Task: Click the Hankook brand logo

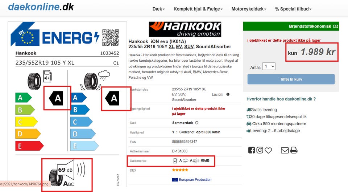Action: pyautogui.click(x=185, y=29)
